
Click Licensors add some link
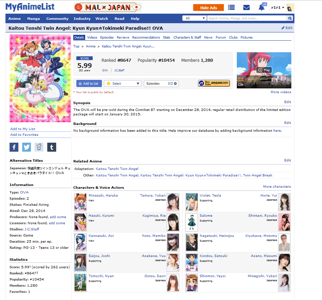point(57,223)
